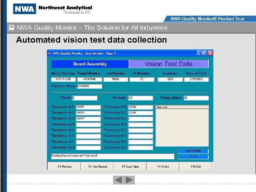The width and height of the screenshot is (256, 192).
Task: Advance to the next slide arrow
Action: point(129,180)
